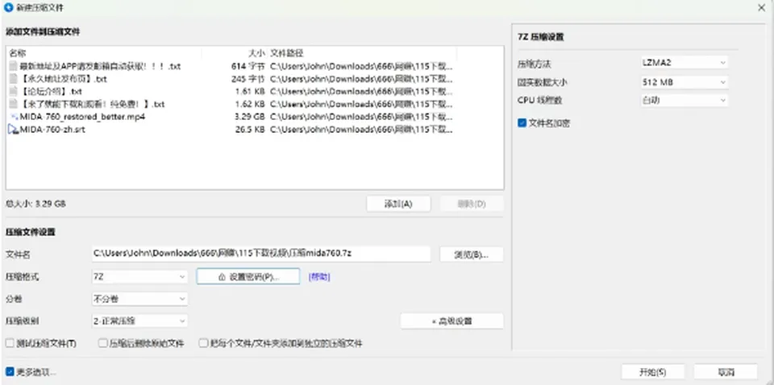Screen dimensions: 774x385
Task: Click the 压缩文件设置 section heading
Action: pyautogui.click(x=31, y=232)
